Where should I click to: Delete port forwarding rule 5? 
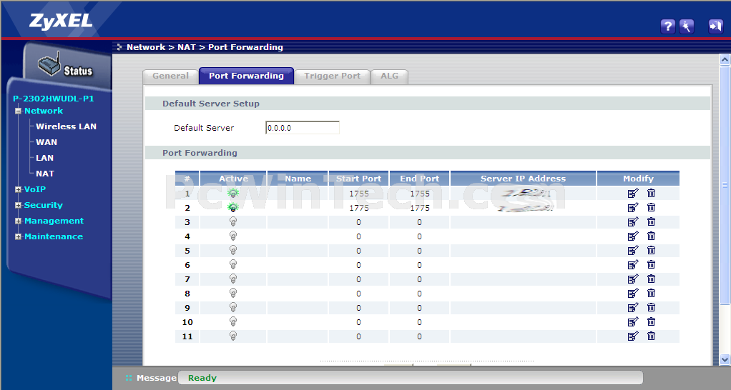click(x=652, y=250)
